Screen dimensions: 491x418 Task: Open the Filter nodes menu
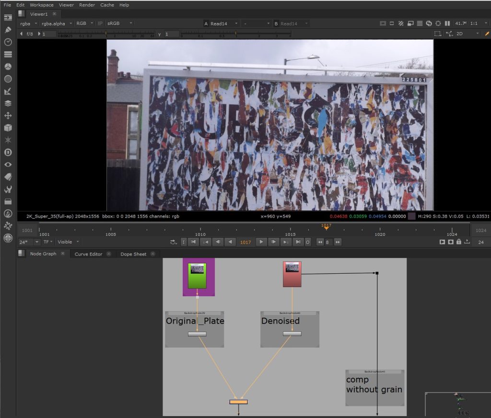pyautogui.click(x=8, y=79)
